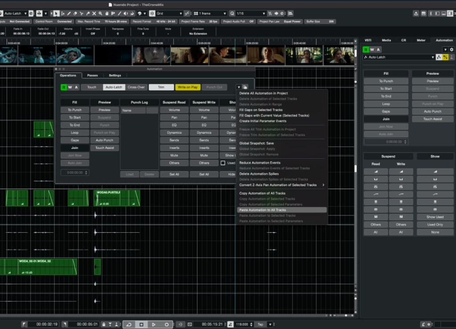Open the Grid snap type dropdown
Image resolution: width=456 pixels, height=329 pixels.
[170, 14]
